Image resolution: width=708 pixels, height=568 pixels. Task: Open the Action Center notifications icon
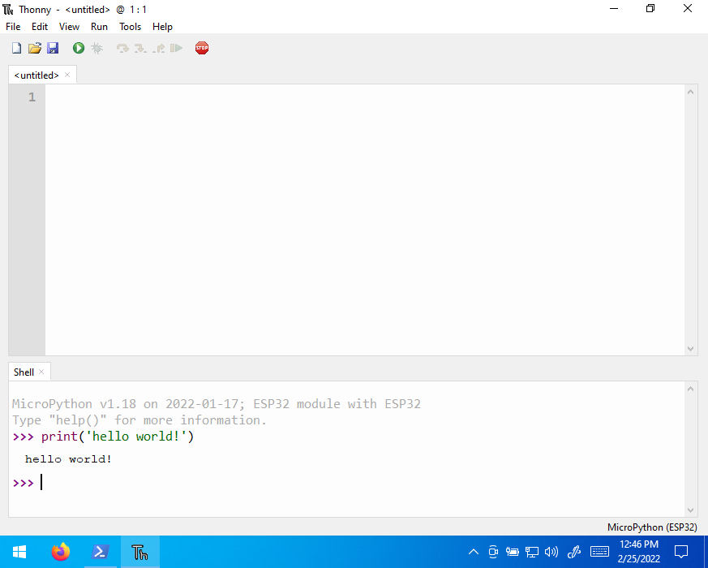pyautogui.click(x=681, y=552)
